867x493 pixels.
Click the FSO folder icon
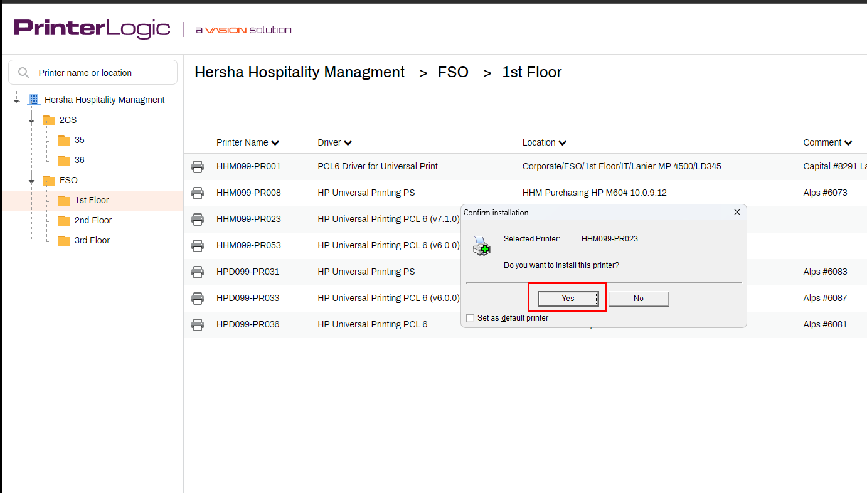point(49,180)
